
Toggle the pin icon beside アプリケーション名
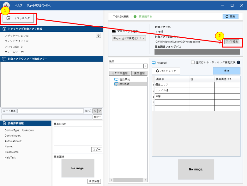[99, 35]
